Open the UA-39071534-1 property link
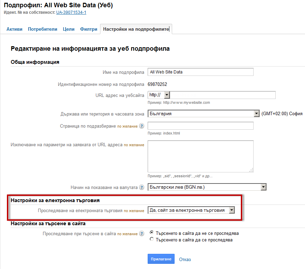 [71, 12]
